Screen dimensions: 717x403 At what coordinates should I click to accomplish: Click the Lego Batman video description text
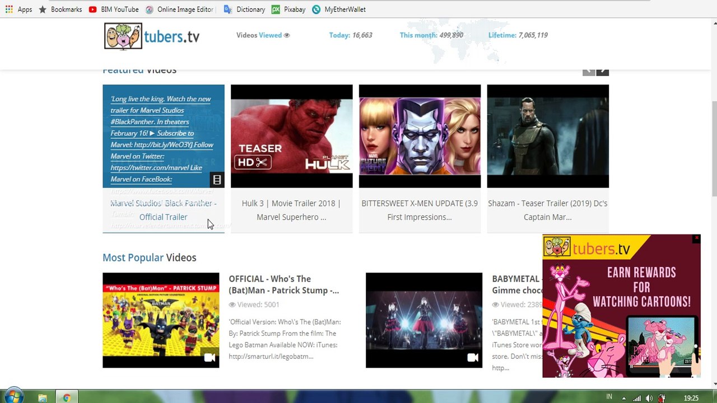285,339
